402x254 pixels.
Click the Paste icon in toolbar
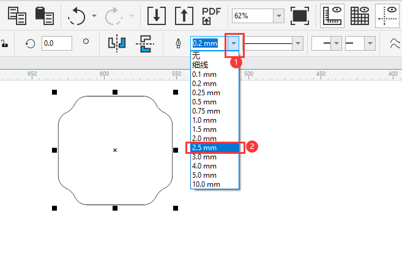point(44,16)
